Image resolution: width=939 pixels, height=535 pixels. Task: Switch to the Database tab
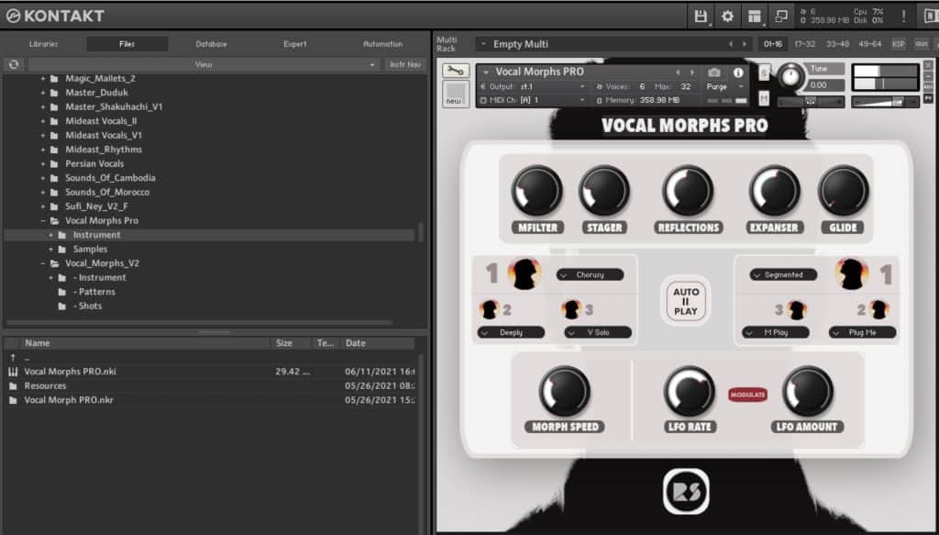coord(212,44)
